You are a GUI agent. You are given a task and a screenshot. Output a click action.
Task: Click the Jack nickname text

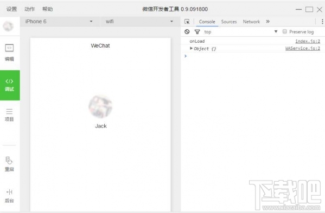101,126
